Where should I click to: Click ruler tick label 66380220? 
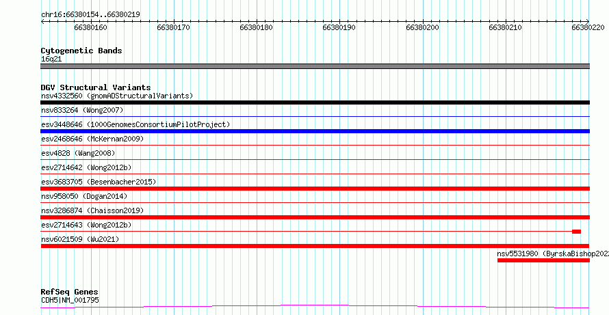pyautogui.click(x=588, y=27)
